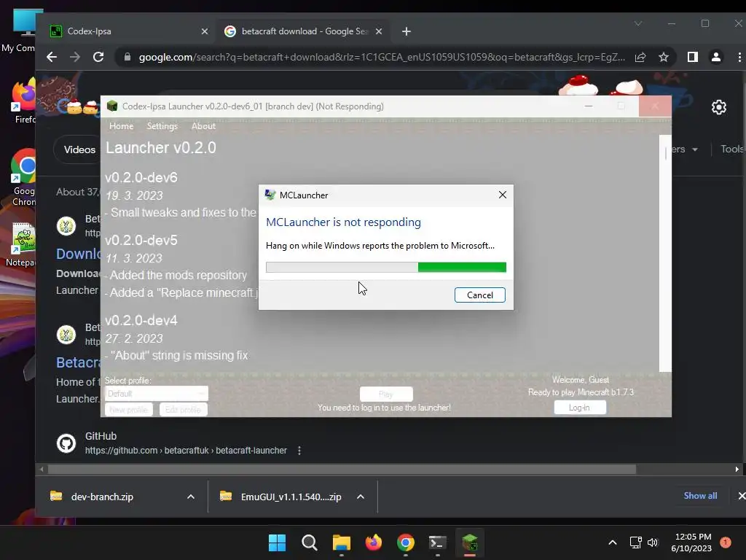Open volume tray icon
This screenshot has width=746, height=560.
[653, 542]
